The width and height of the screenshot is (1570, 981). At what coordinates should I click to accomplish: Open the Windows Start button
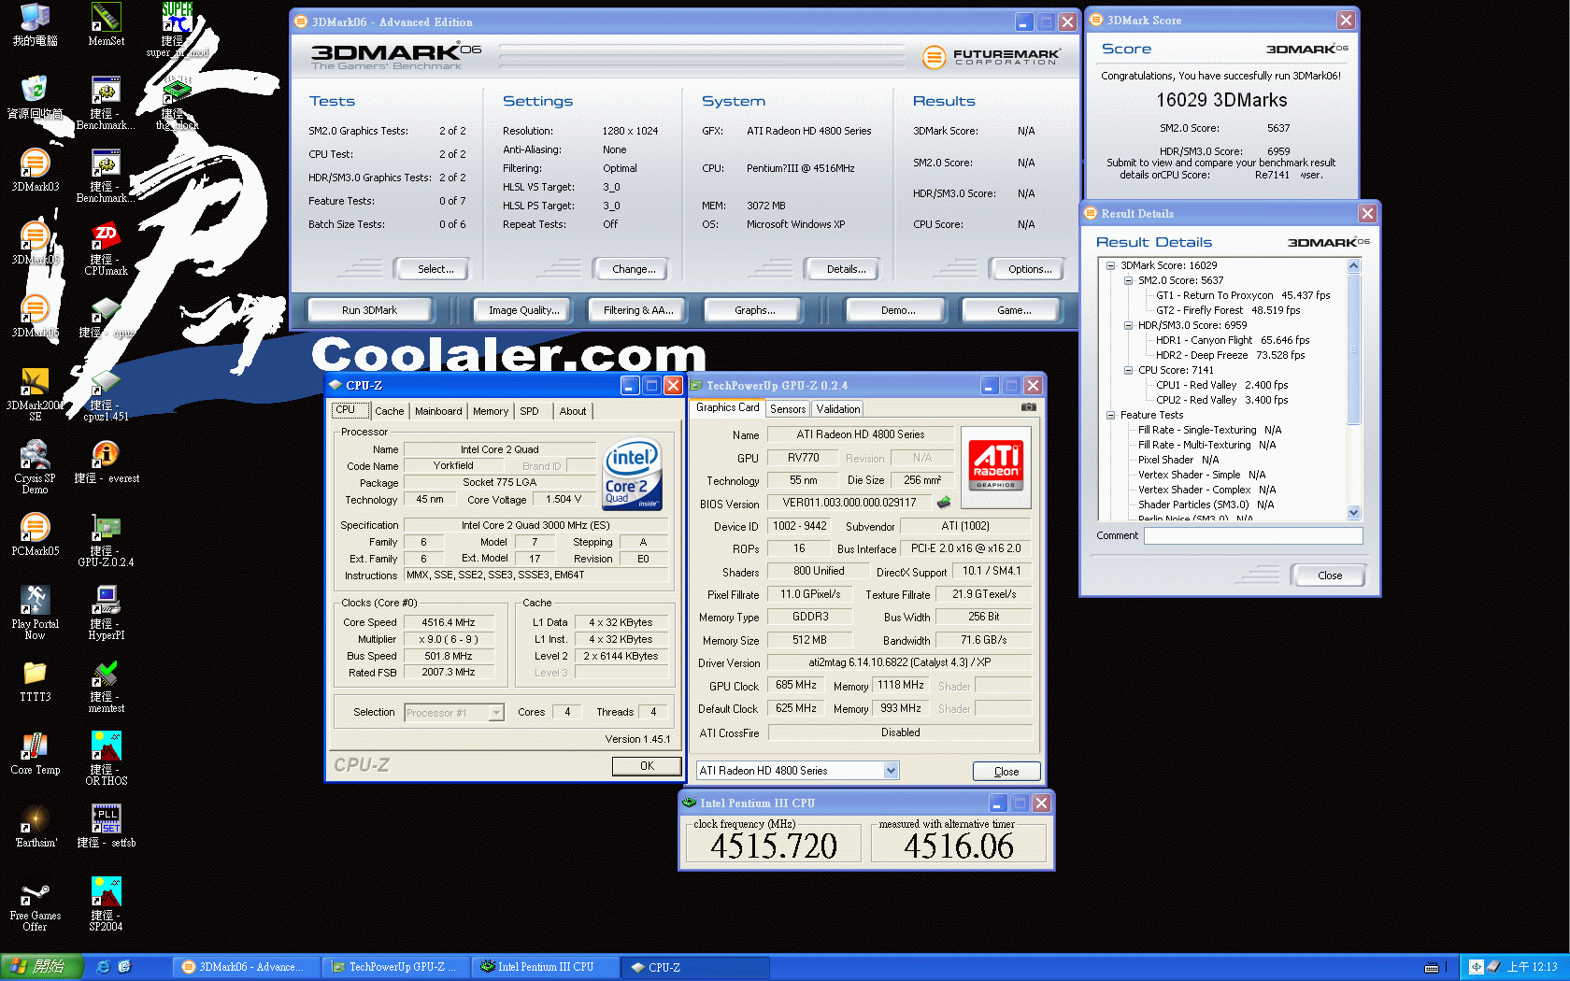(41, 967)
